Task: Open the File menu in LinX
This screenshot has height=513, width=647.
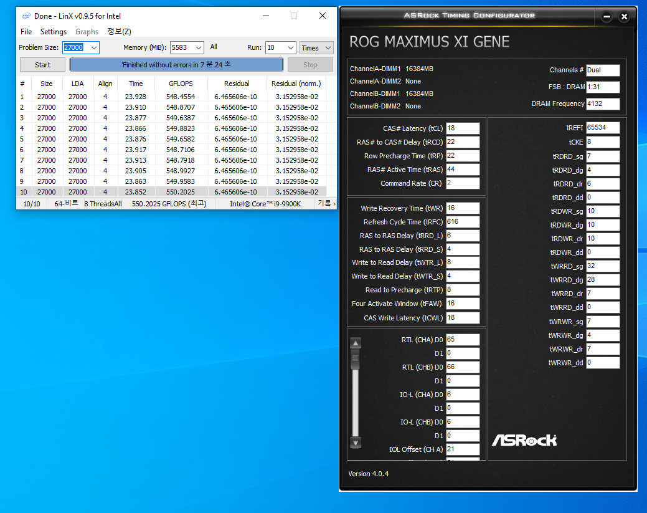Action: [x=26, y=32]
